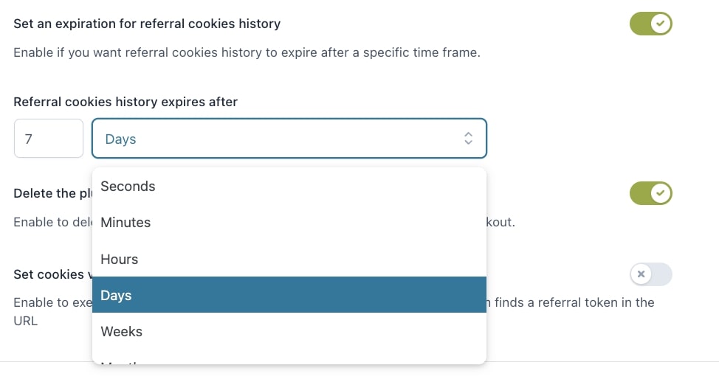Enable the Set cookies via AJAX toggle
The height and width of the screenshot is (382, 719).
tap(650, 274)
